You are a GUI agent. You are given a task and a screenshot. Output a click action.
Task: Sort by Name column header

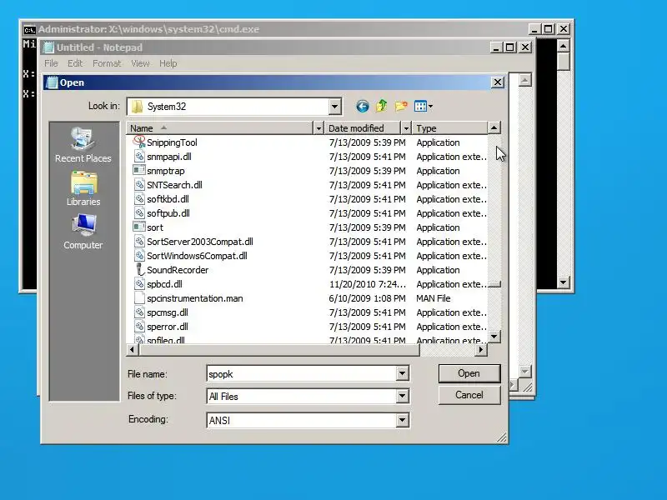tap(220, 128)
